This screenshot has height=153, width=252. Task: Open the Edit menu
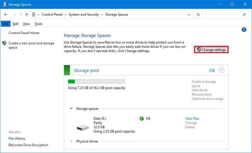coord(16,24)
